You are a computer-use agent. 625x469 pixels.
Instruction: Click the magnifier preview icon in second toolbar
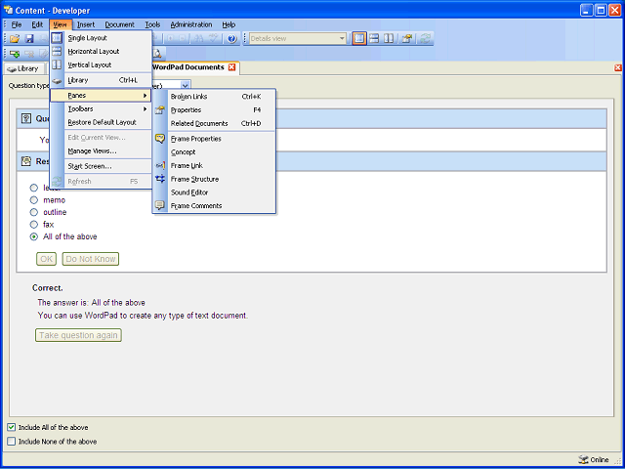coord(157,54)
